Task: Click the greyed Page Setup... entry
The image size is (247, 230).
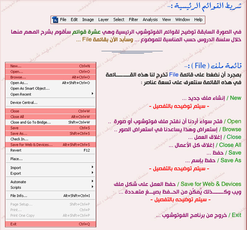Action: coord(50,204)
